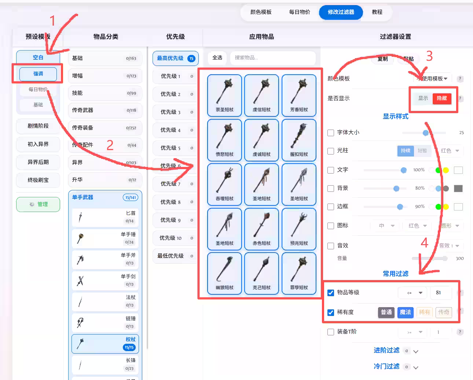This screenshot has height=380, width=473.
Task: Click the 崇圣短杖 item icon
Action: [x=224, y=95]
